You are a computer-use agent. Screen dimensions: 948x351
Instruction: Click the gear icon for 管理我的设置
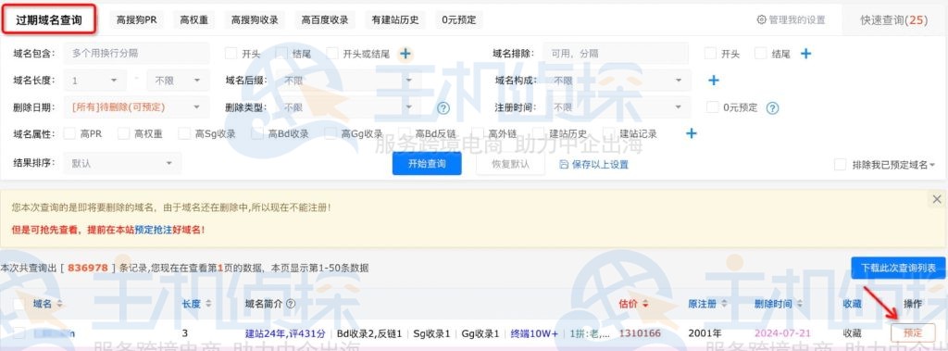[761, 20]
